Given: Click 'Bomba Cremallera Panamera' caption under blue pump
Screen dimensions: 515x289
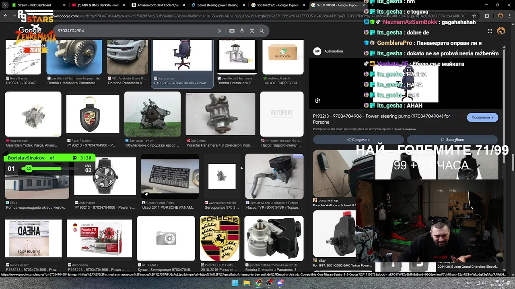Looking at the screenshot, I should [x=74, y=83].
